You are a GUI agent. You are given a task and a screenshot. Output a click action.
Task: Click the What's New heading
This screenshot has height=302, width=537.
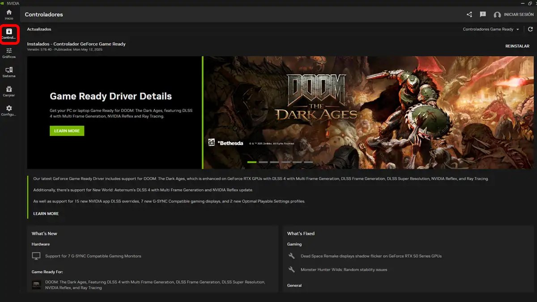tap(44, 234)
